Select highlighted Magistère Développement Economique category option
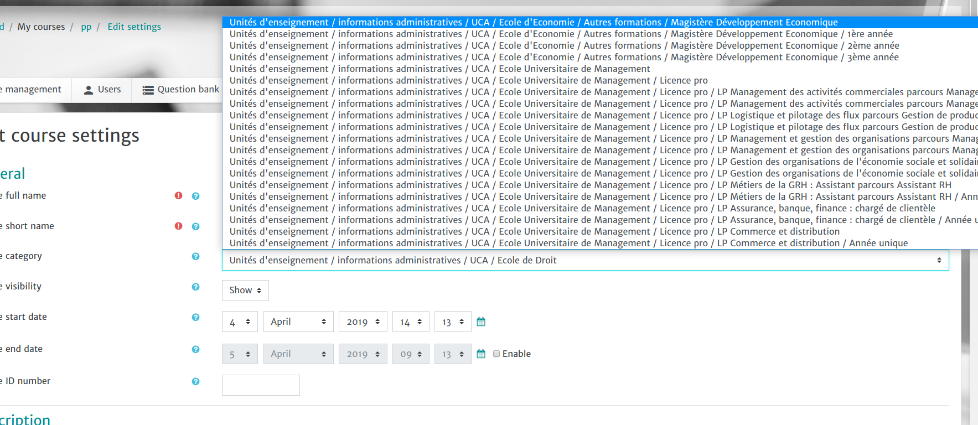This screenshot has height=425, width=978. (600, 22)
